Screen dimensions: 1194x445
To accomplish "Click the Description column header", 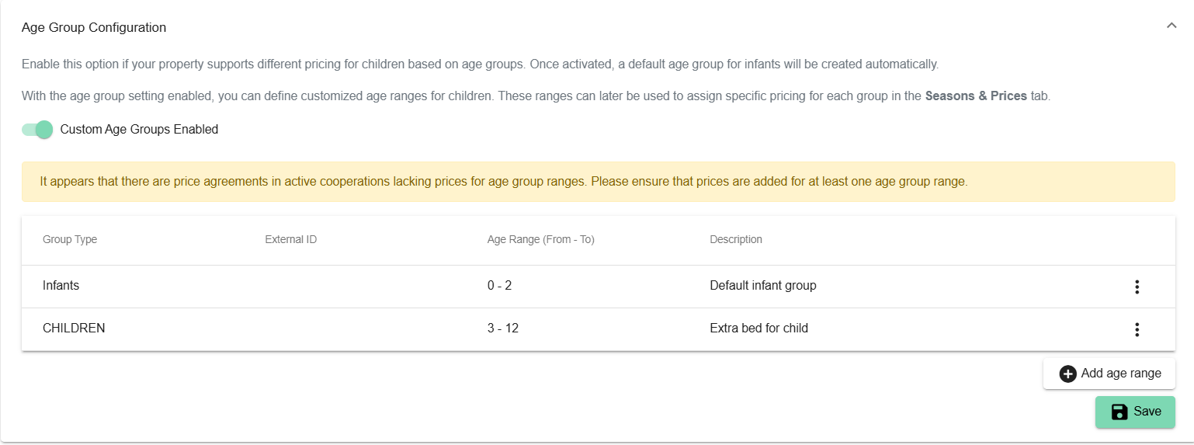I will (735, 239).
